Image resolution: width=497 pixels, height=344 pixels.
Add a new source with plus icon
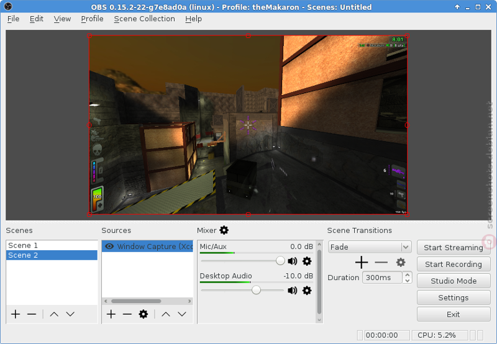pyautogui.click(x=111, y=314)
